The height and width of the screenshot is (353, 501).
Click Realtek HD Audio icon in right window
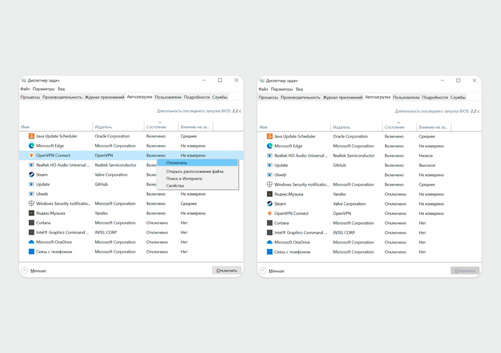point(270,156)
